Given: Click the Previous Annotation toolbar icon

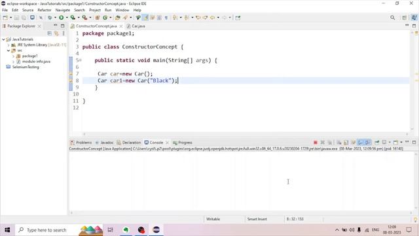Looking at the screenshot, I should [x=187, y=18].
